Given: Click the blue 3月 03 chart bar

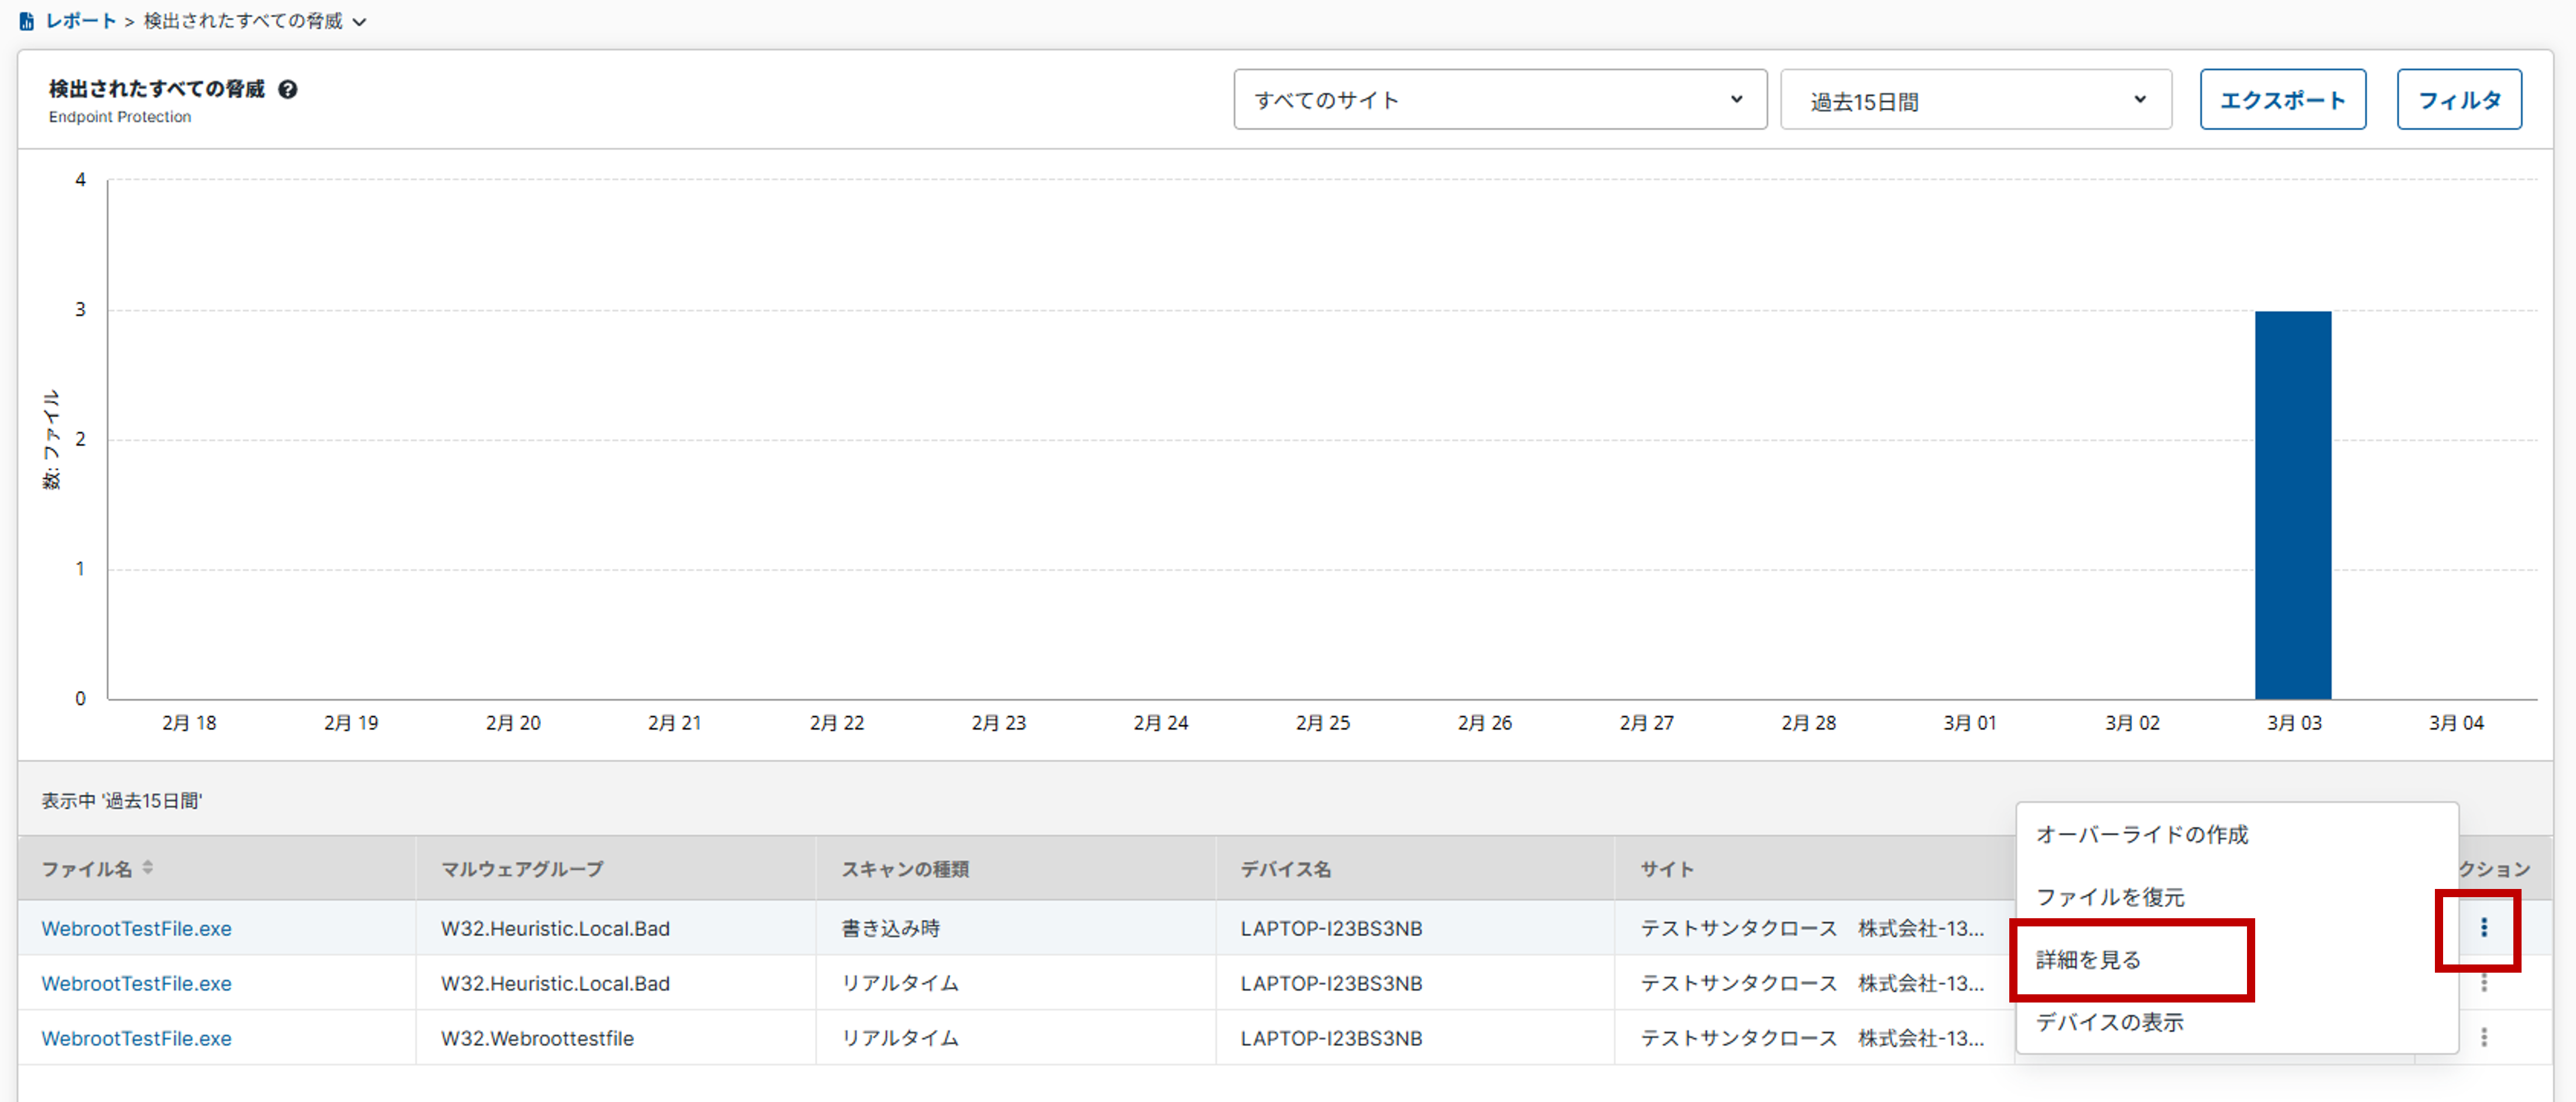Looking at the screenshot, I should click(2292, 505).
